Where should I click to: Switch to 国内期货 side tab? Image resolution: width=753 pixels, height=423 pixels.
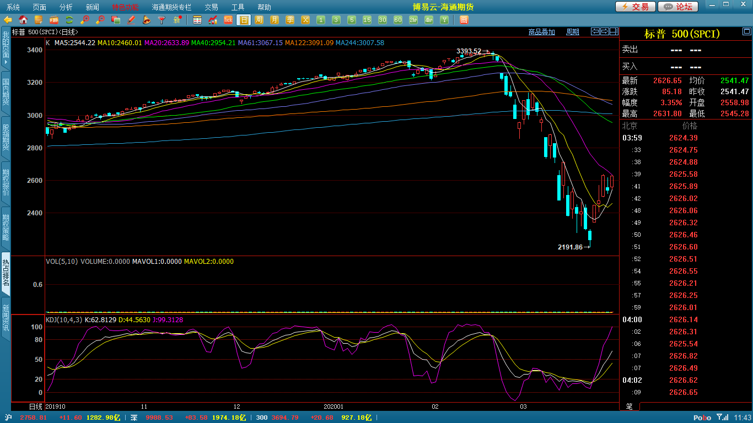6,93
